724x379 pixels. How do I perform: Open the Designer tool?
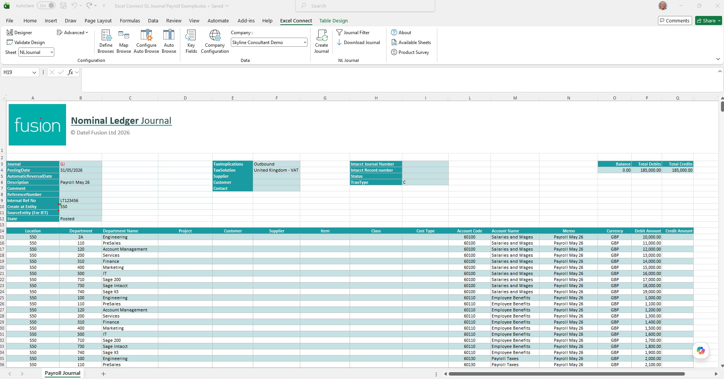[19, 33]
